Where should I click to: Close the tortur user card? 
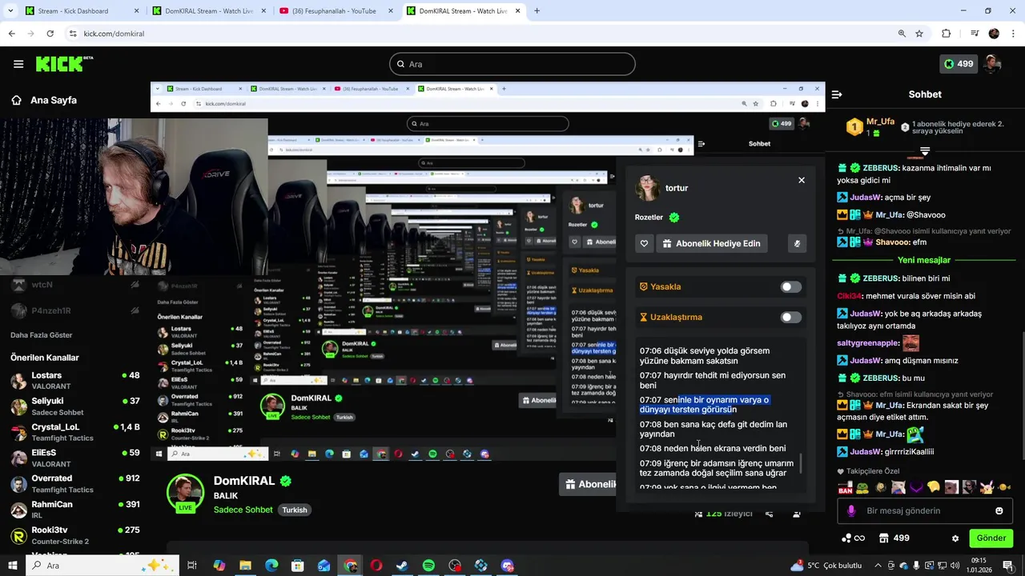[x=802, y=180]
